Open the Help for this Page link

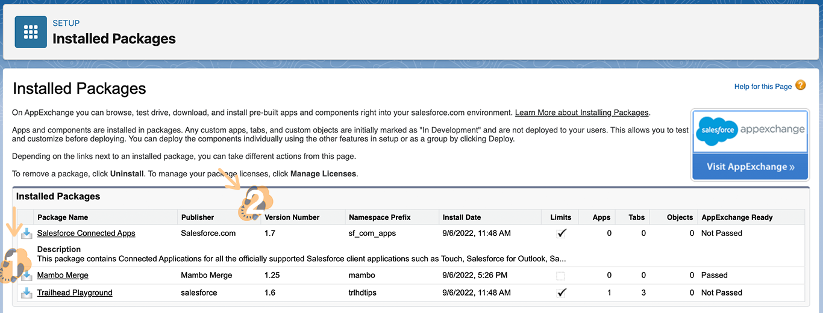tap(763, 87)
